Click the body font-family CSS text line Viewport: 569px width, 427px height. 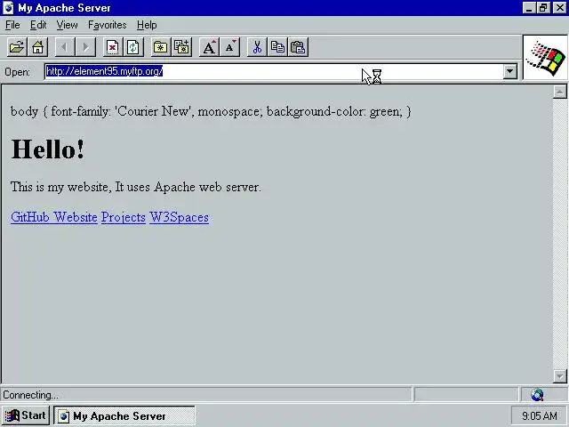(x=211, y=111)
